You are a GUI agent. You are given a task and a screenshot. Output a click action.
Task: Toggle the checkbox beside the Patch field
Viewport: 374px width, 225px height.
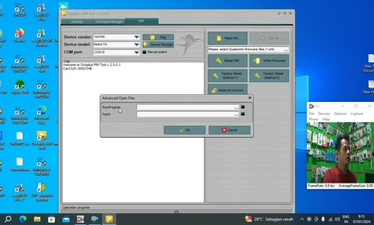click(243, 114)
